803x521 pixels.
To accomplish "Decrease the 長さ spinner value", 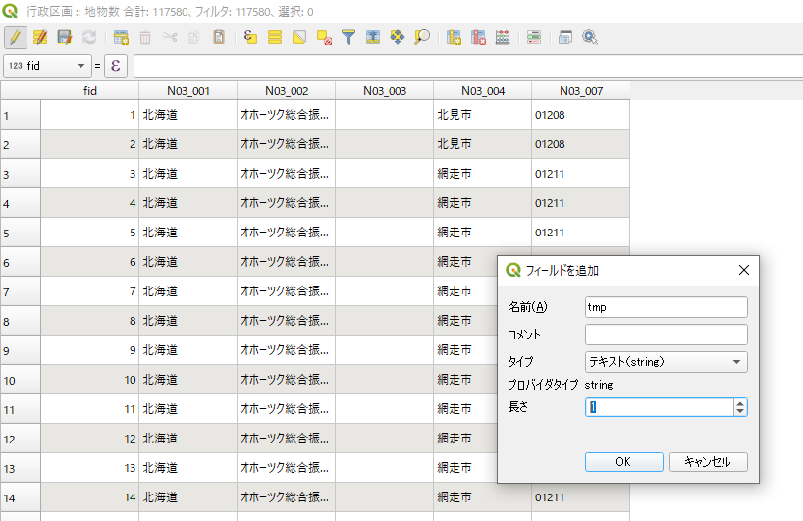I will pos(740,411).
